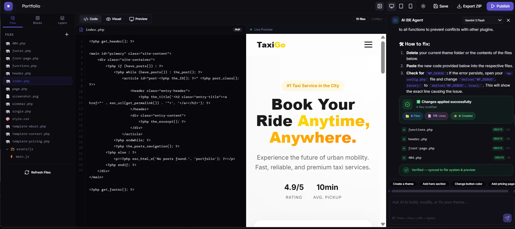515x229 pixels.
Task: Save the project
Action: coord(441,6)
